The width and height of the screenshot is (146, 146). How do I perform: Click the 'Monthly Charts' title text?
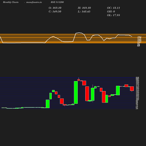point(11,2)
